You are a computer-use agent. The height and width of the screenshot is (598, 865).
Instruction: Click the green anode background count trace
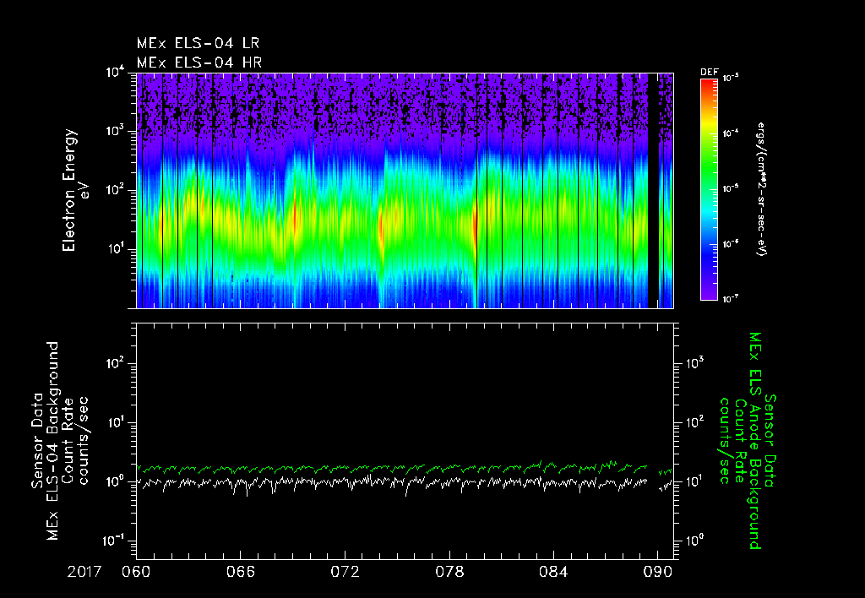tap(405, 468)
